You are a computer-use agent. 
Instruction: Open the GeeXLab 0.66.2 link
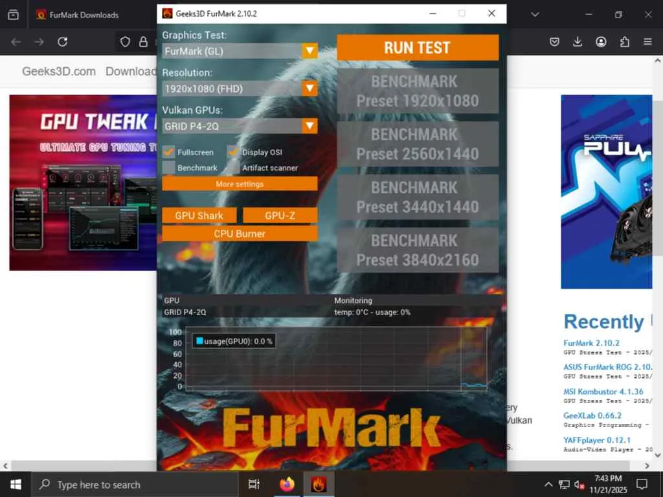click(592, 415)
